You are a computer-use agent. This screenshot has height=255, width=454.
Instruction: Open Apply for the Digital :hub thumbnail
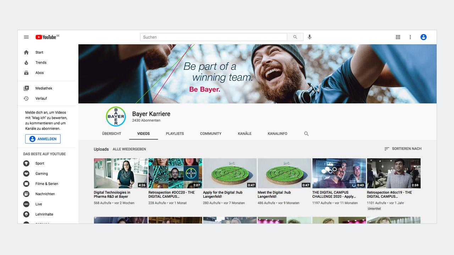click(x=230, y=173)
